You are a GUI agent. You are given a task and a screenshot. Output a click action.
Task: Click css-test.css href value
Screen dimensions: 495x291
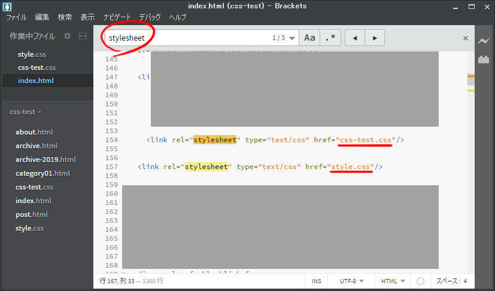[365, 140]
